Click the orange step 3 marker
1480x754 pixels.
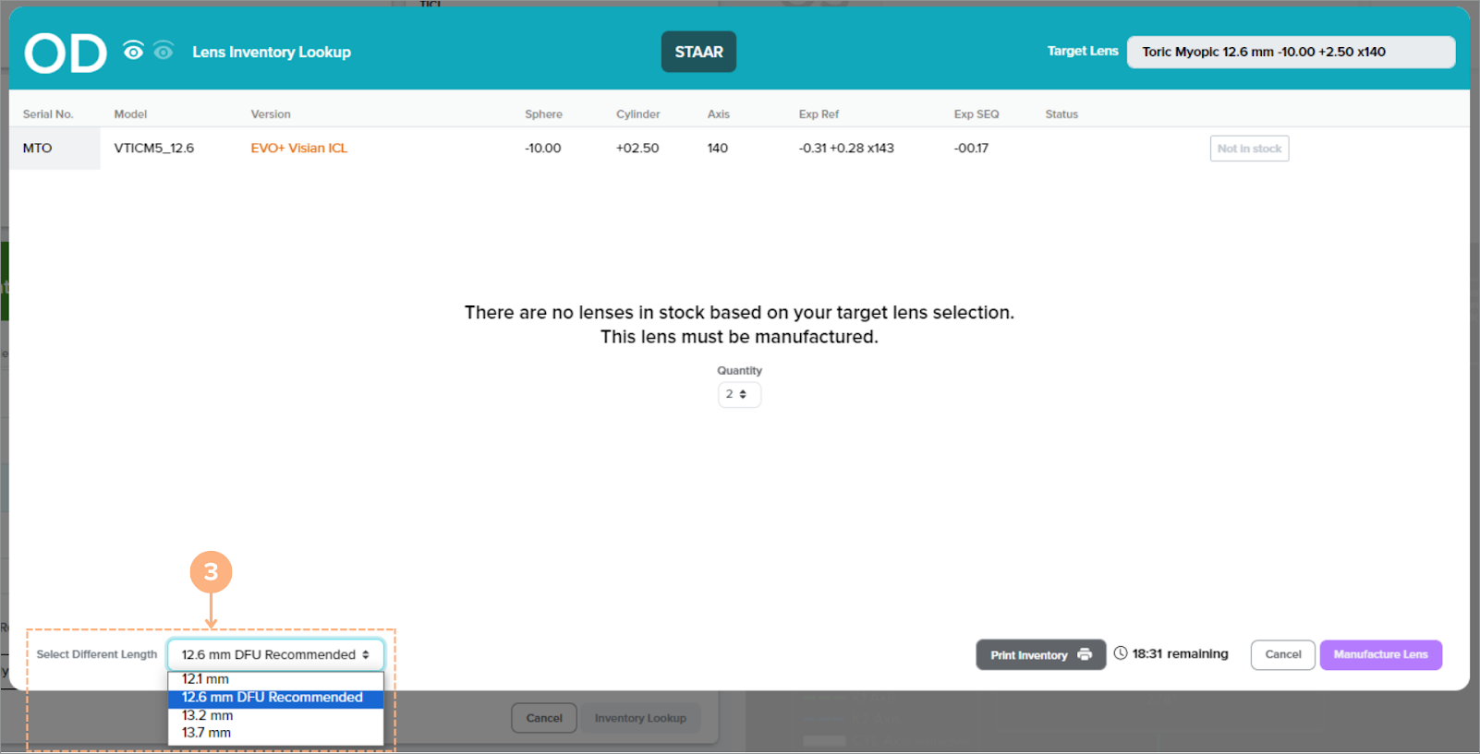211,572
